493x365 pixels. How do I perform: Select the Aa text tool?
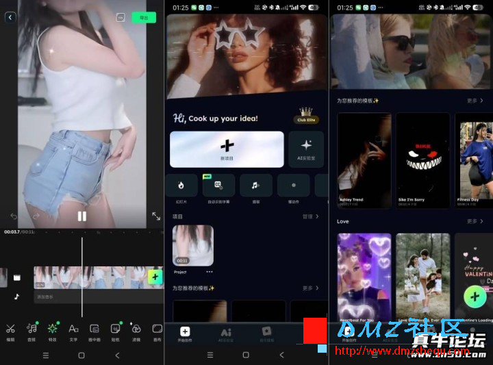click(x=73, y=331)
